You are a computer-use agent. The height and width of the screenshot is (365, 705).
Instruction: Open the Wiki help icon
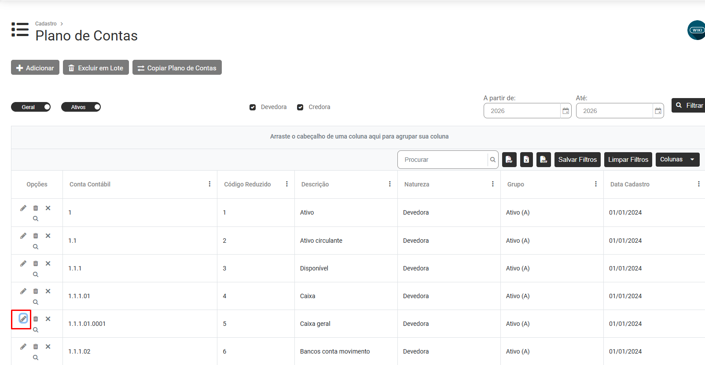click(x=696, y=30)
